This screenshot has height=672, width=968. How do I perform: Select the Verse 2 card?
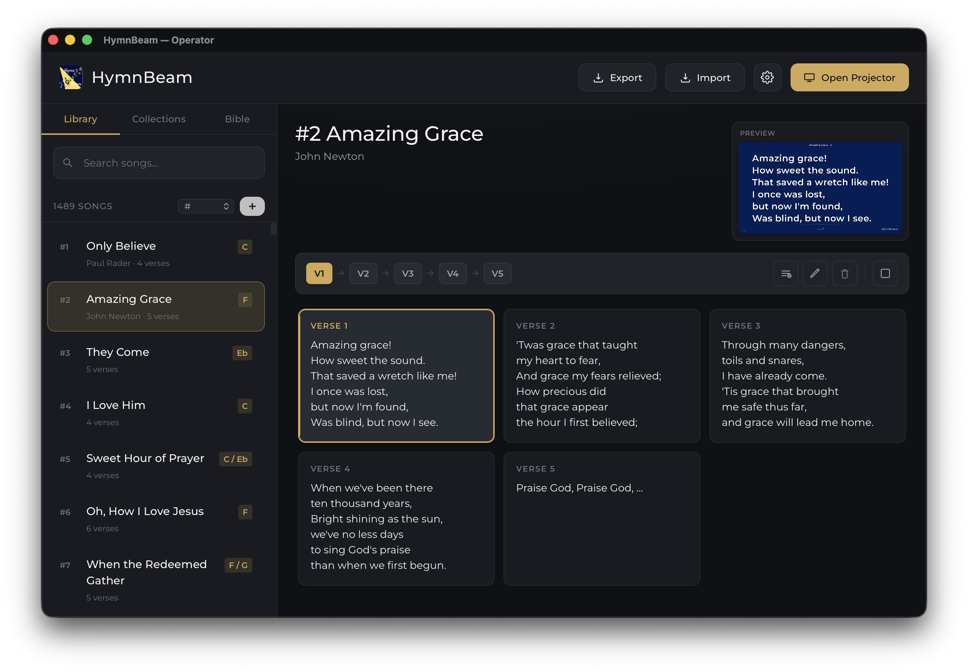(602, 376)
